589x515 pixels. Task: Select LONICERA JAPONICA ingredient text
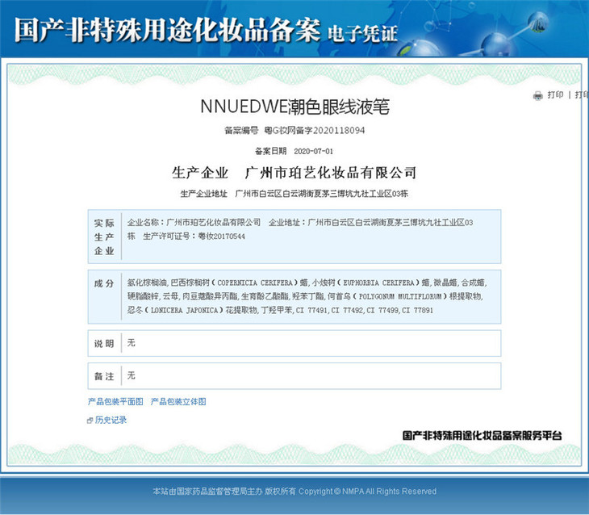tap(184, 311)
